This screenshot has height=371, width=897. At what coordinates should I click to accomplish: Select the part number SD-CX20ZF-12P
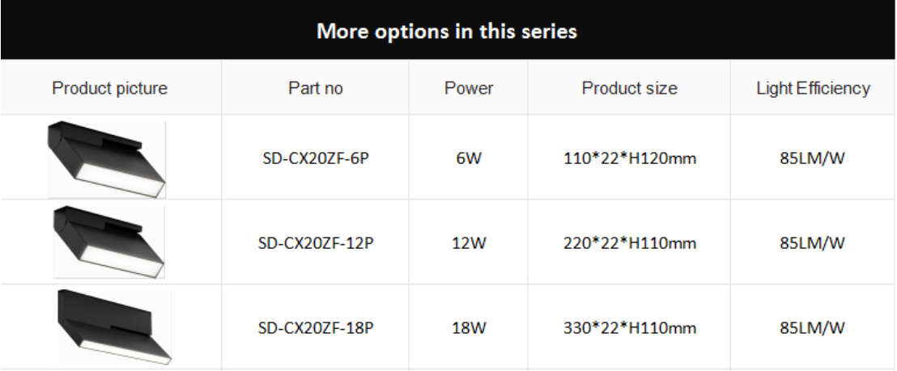316,243
